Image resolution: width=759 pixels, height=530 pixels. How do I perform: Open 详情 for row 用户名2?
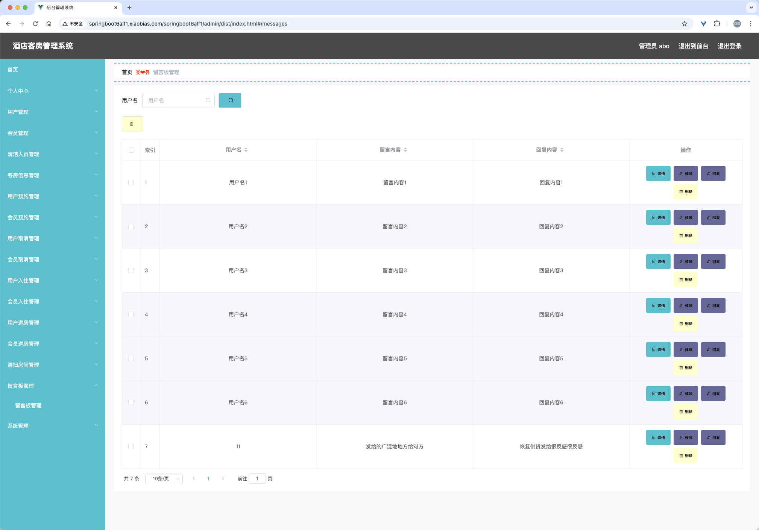coord(658,217)
